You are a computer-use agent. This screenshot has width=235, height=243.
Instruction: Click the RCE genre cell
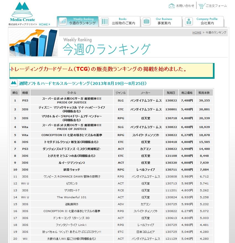coord(121,190)
